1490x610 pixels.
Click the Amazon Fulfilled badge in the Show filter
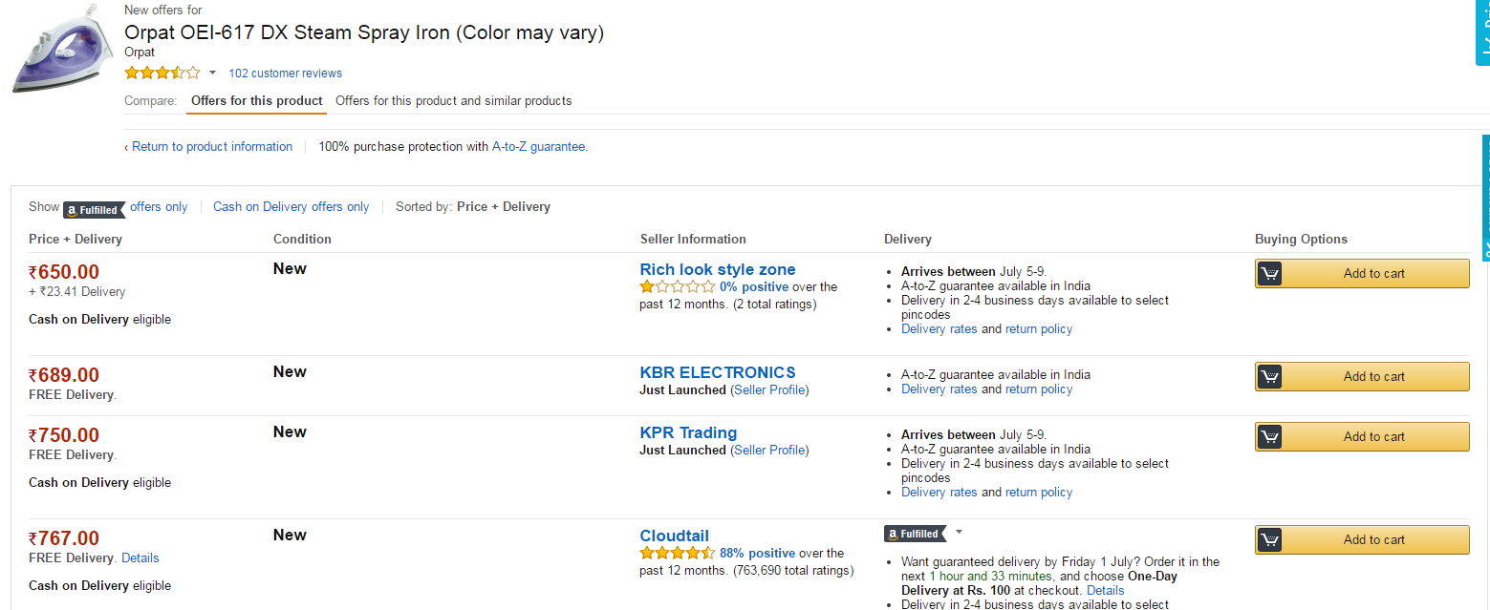click(x=94, y=209)
